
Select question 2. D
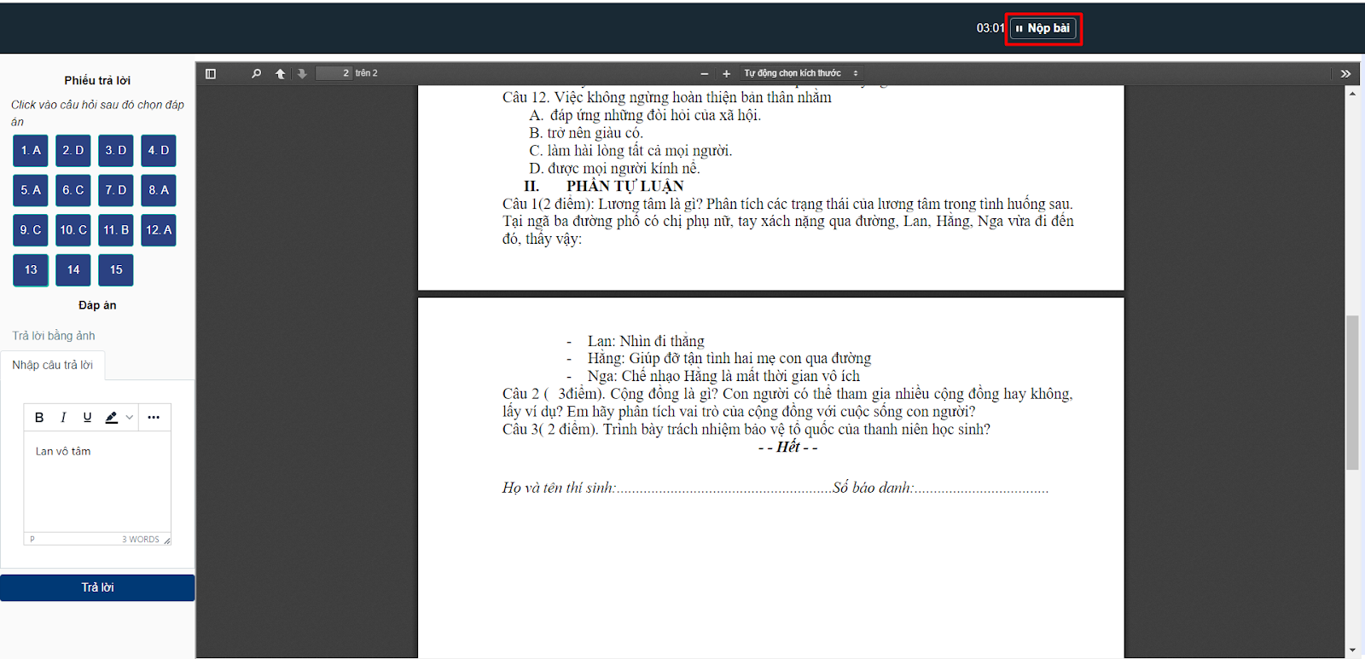73,151
